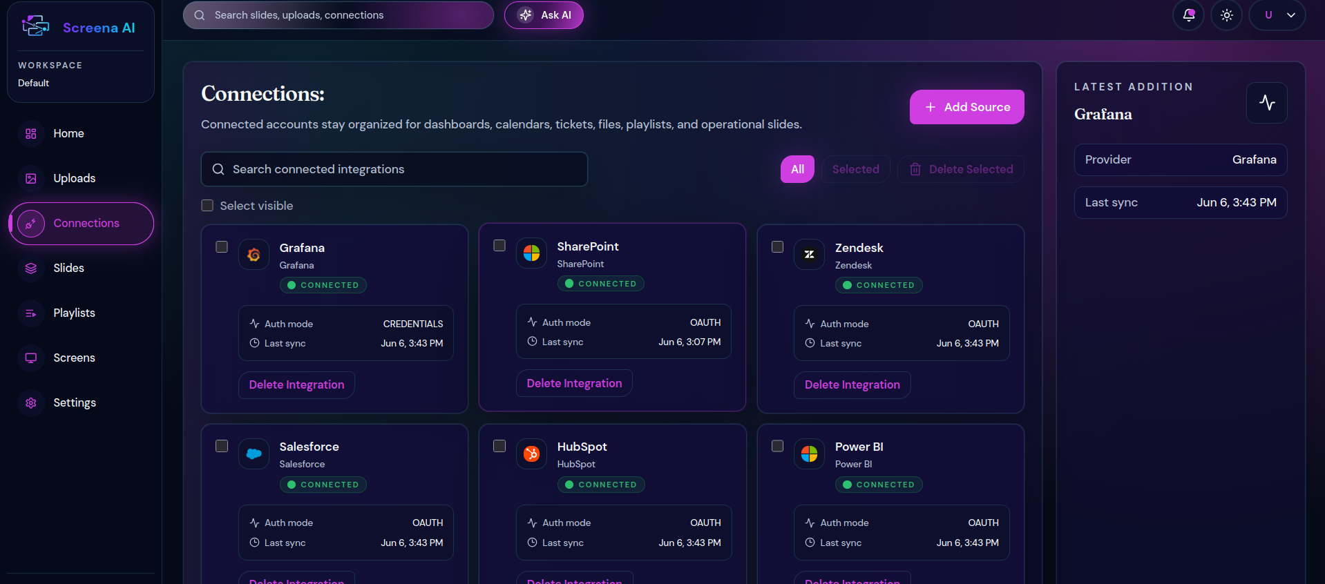This screenshot has width=1325, height=584.
Task: Click the Zendesk logo icon
Action: [810, 255]
